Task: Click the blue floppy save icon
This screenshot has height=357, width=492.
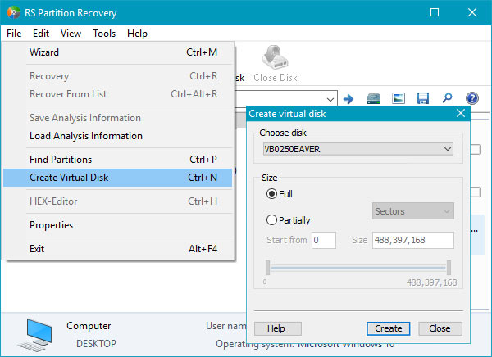Action: (x=423, y=99)
